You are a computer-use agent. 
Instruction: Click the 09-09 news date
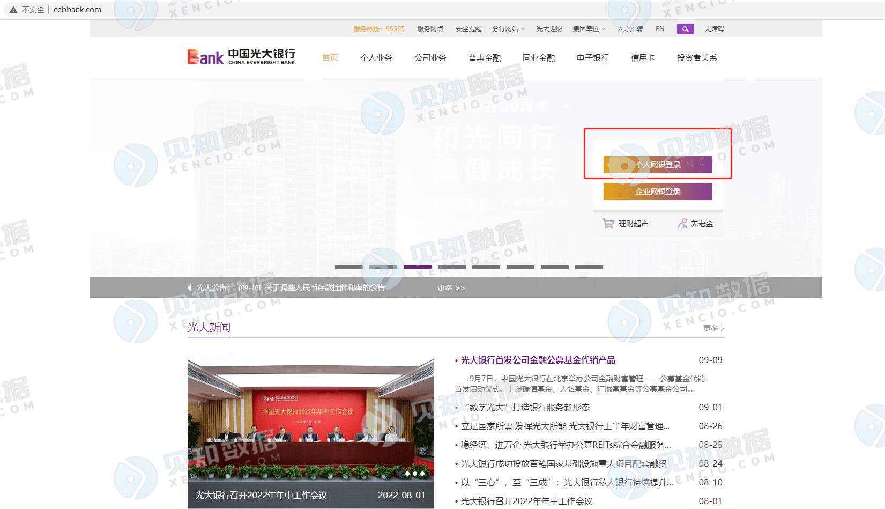click(710, 360)
